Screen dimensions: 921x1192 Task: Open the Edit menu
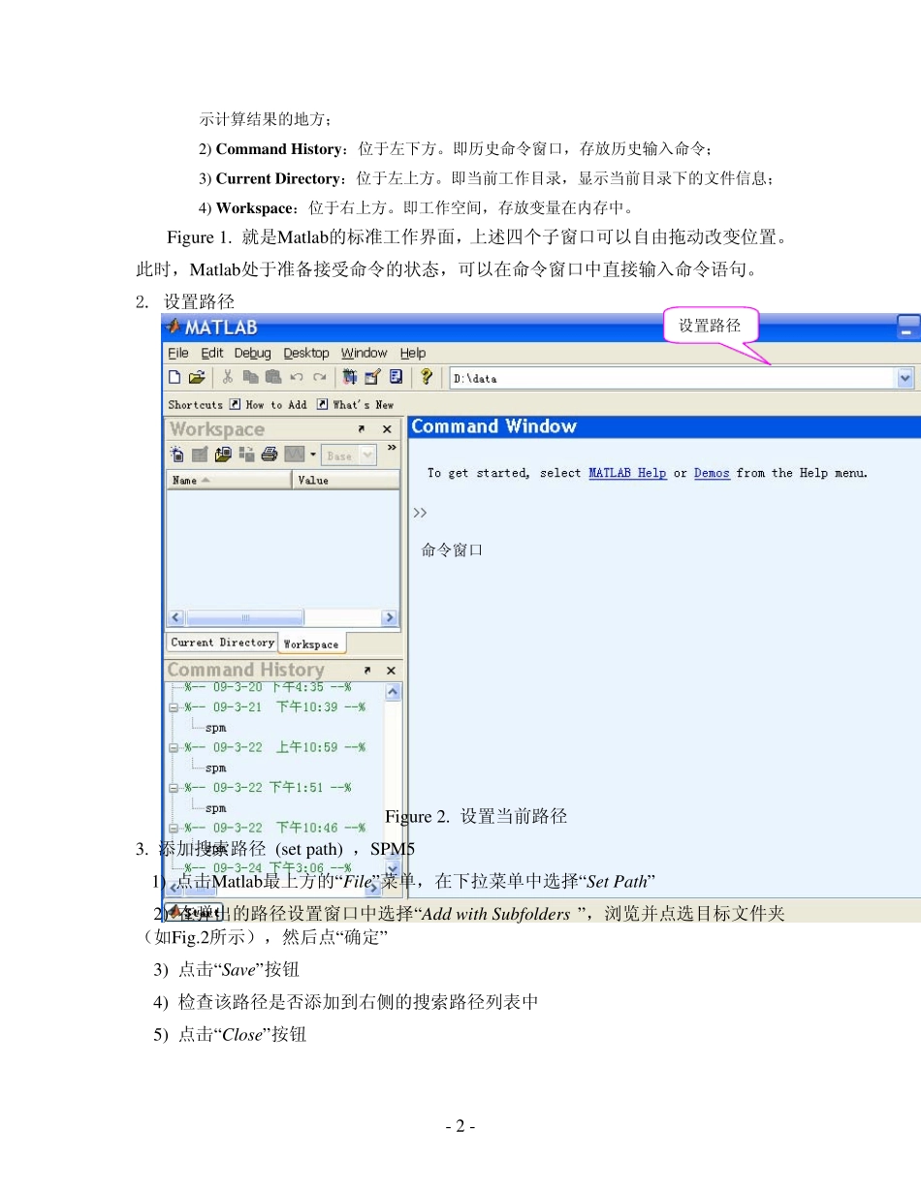click(x=212, y=353)
